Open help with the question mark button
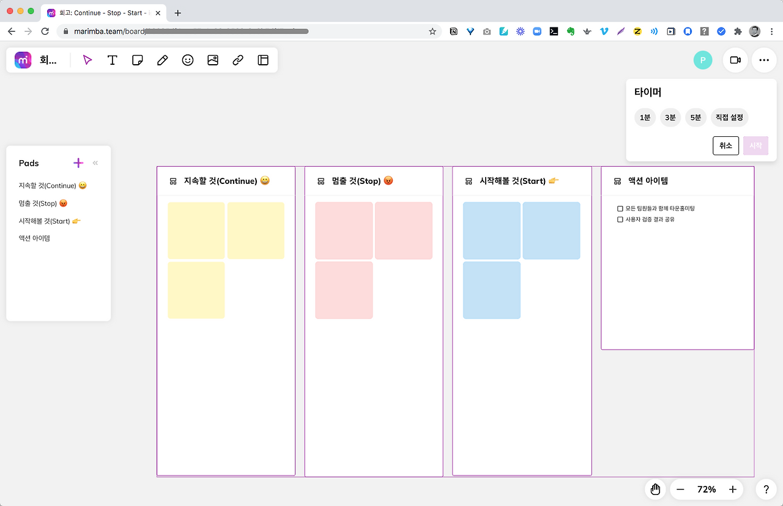The image size is (783, 506). [766, 490]
